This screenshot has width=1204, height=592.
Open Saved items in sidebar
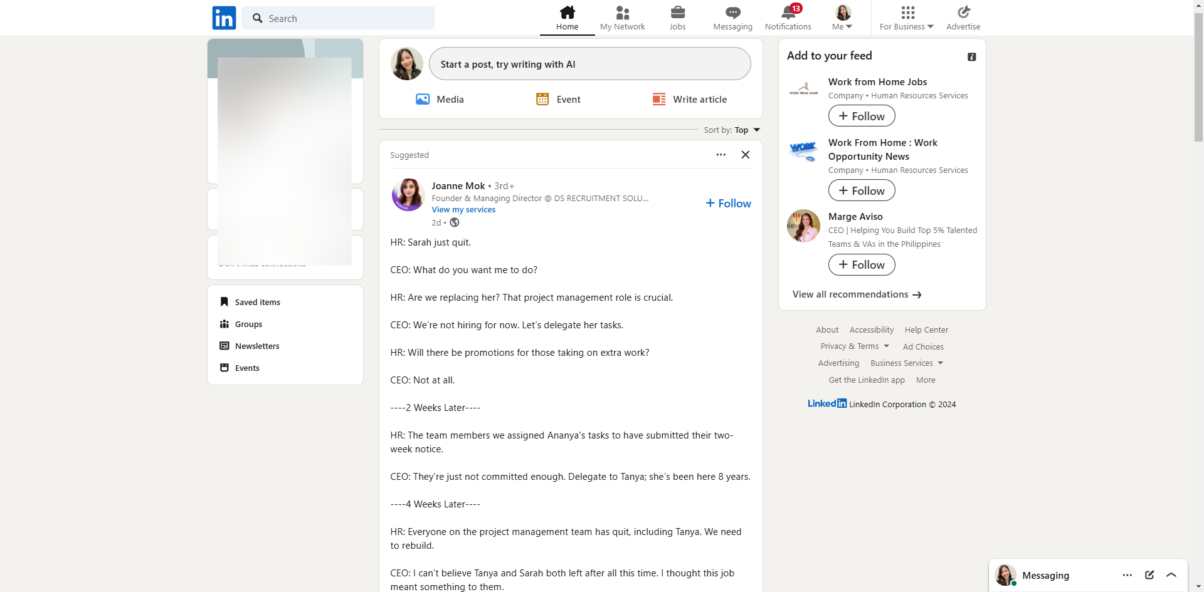pos(257,302)
